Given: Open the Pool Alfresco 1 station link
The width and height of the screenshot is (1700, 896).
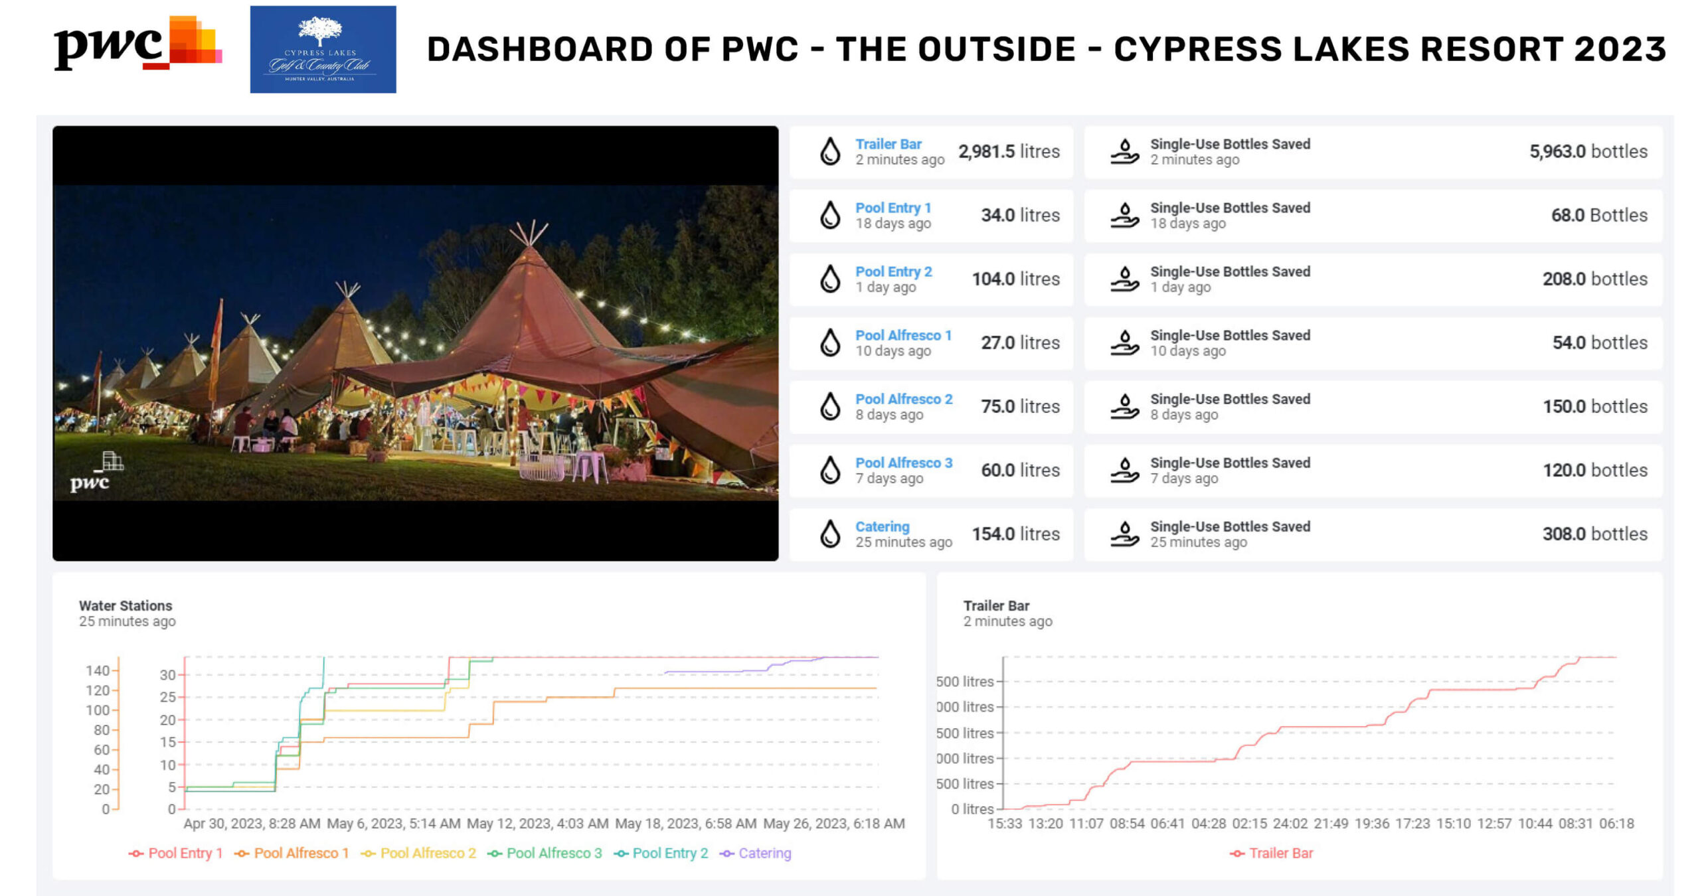Looking at the screenshot, I should tap(903, 335).
